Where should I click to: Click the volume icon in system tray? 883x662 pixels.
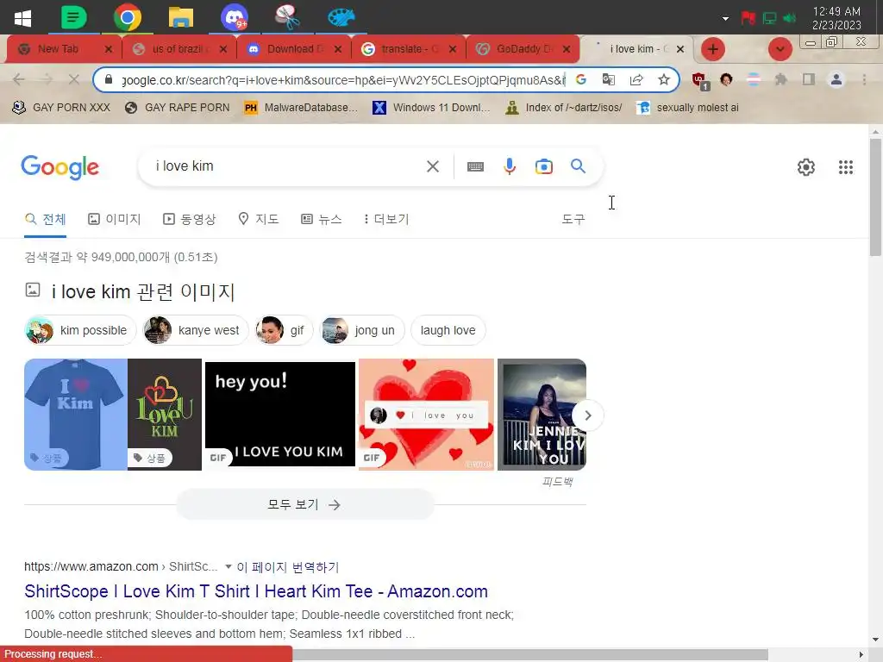coord(790,19)
